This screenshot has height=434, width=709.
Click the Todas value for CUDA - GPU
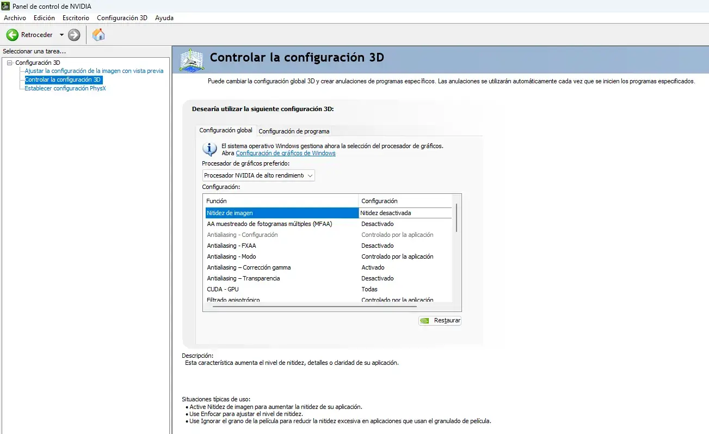coord(369,289)
